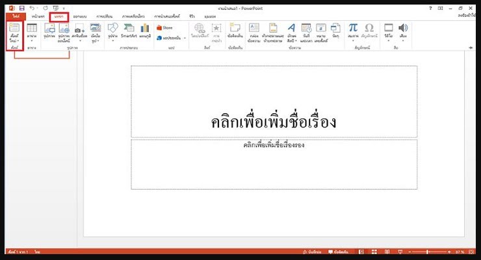The image size is (481, 260).
Task: Click the Save icon in quick access toolbar
Action: 21,7
